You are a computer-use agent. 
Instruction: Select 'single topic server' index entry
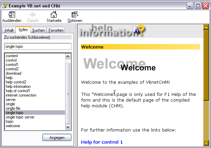20,117
